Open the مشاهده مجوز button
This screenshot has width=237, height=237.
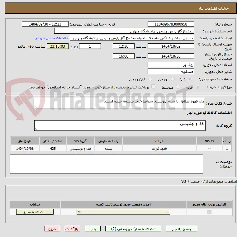click(x=35, y=212)
